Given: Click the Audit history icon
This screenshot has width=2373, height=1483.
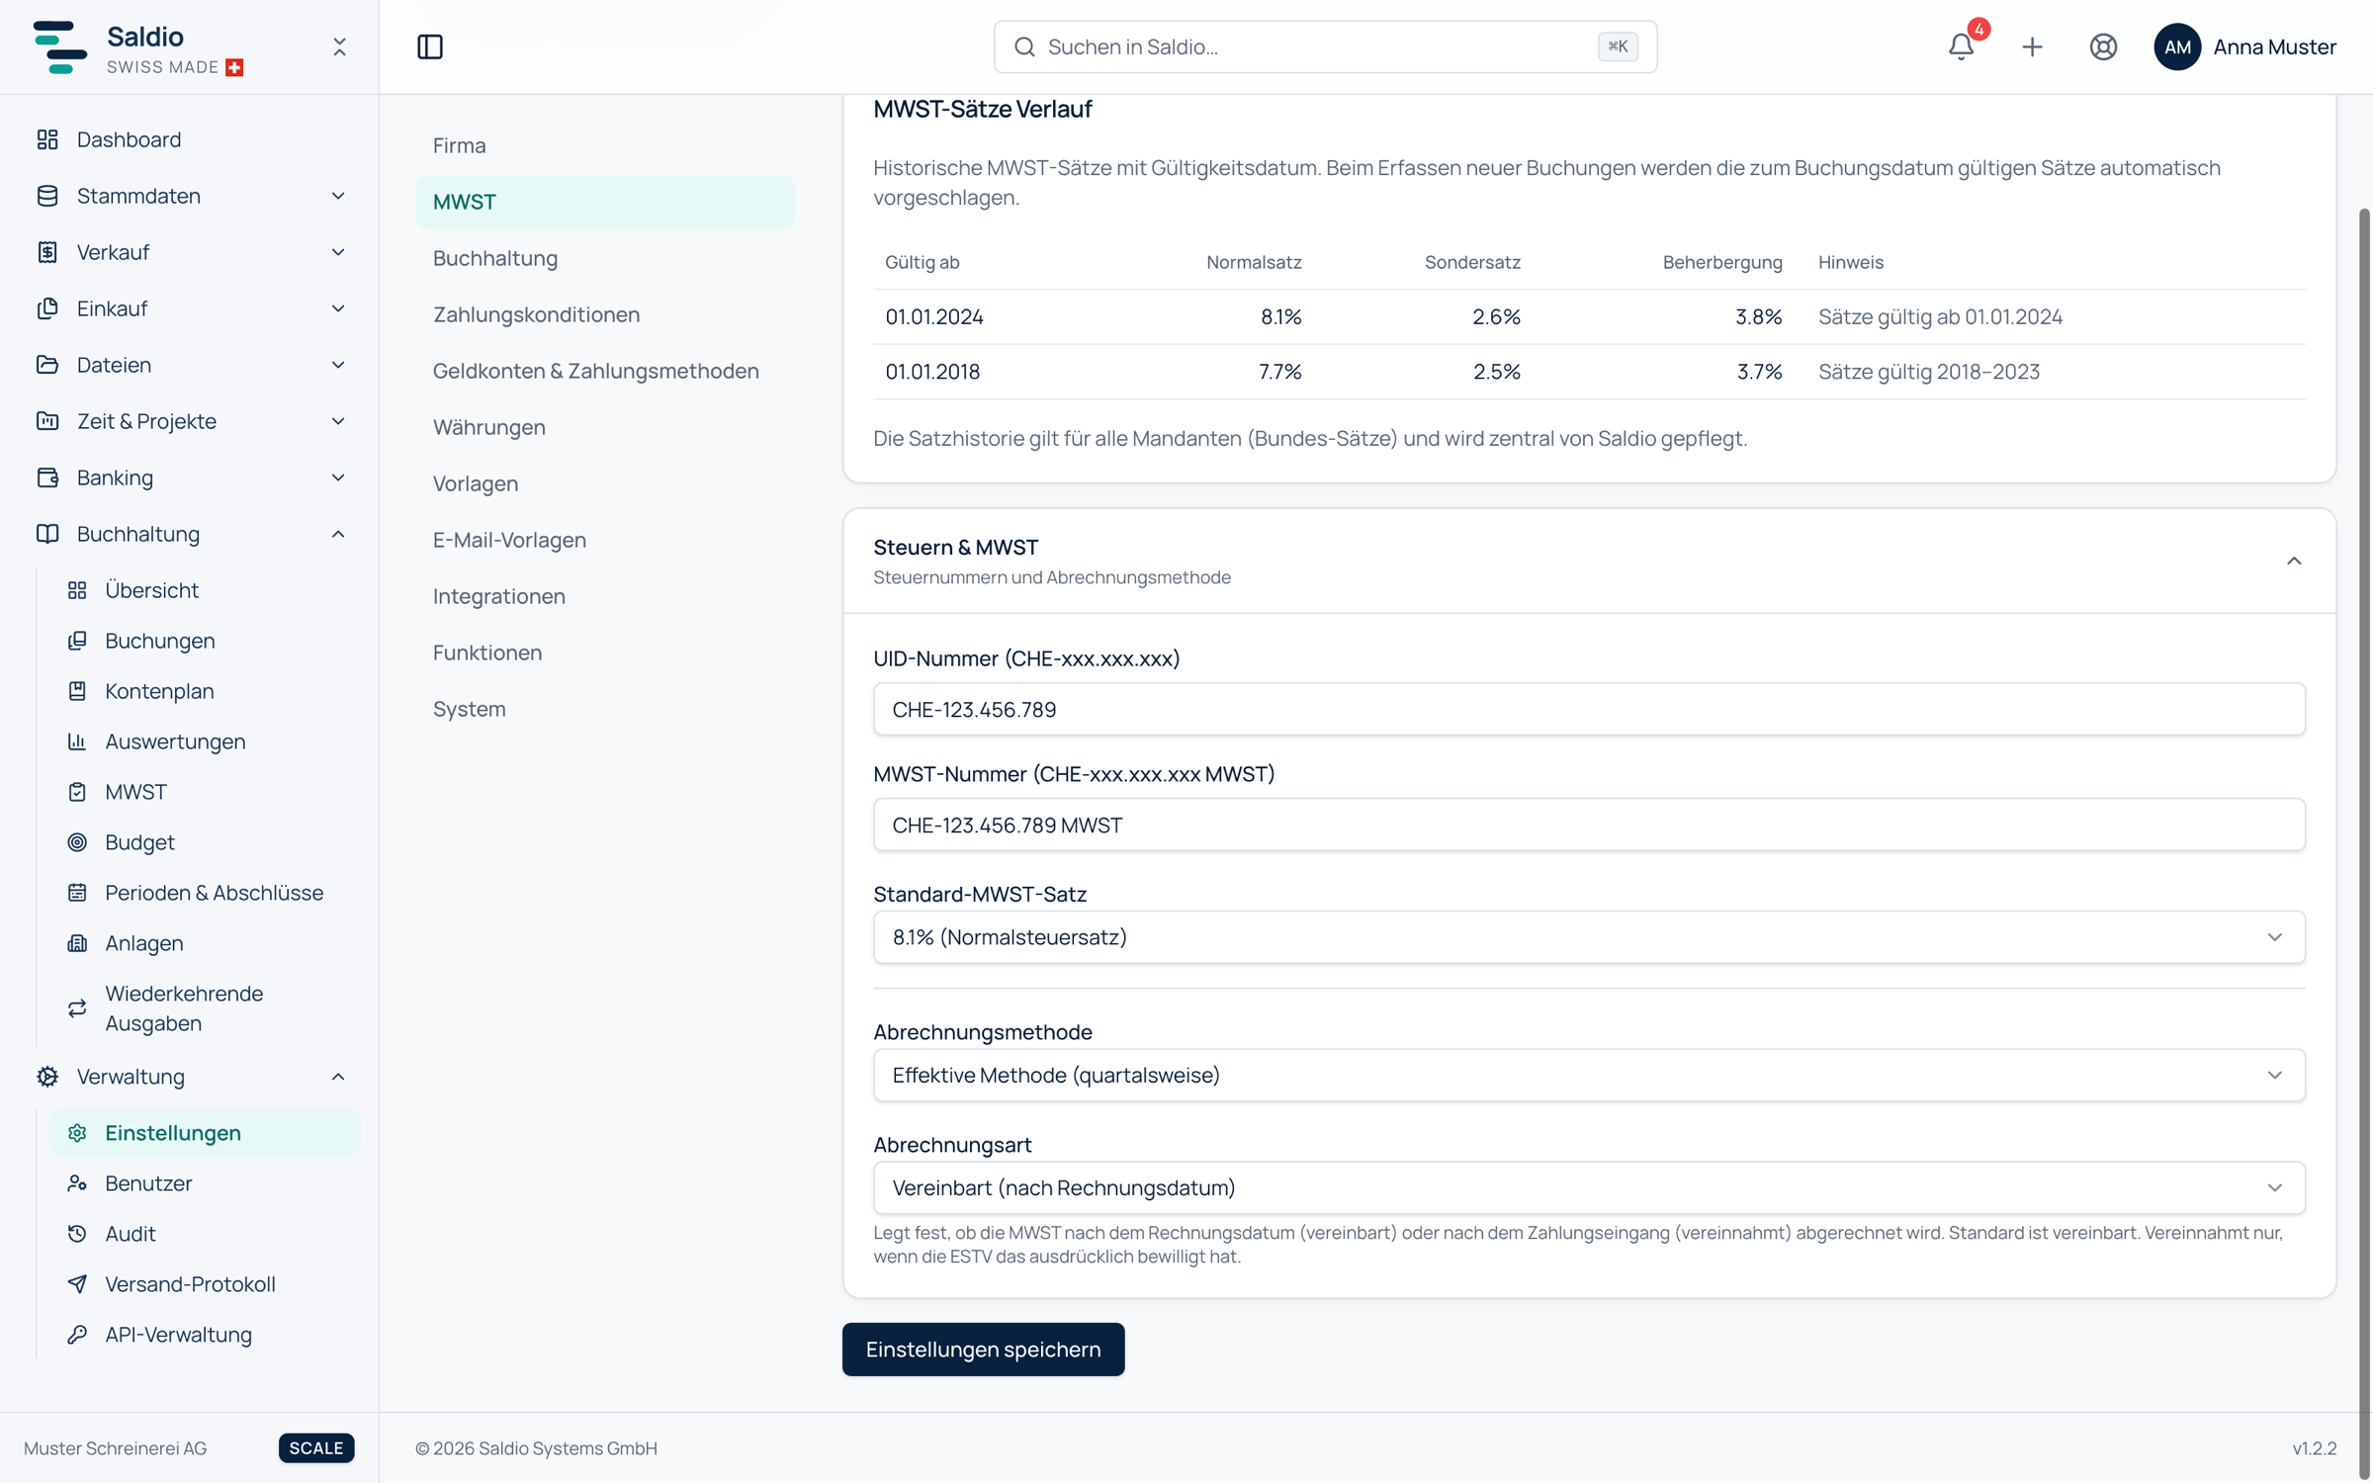Looking at the screenshot, I should click(77, 1234).
